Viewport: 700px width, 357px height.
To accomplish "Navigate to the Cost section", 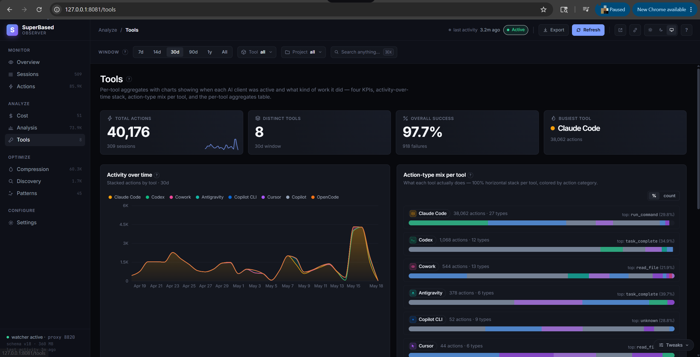I will click(x=45, y=116).
